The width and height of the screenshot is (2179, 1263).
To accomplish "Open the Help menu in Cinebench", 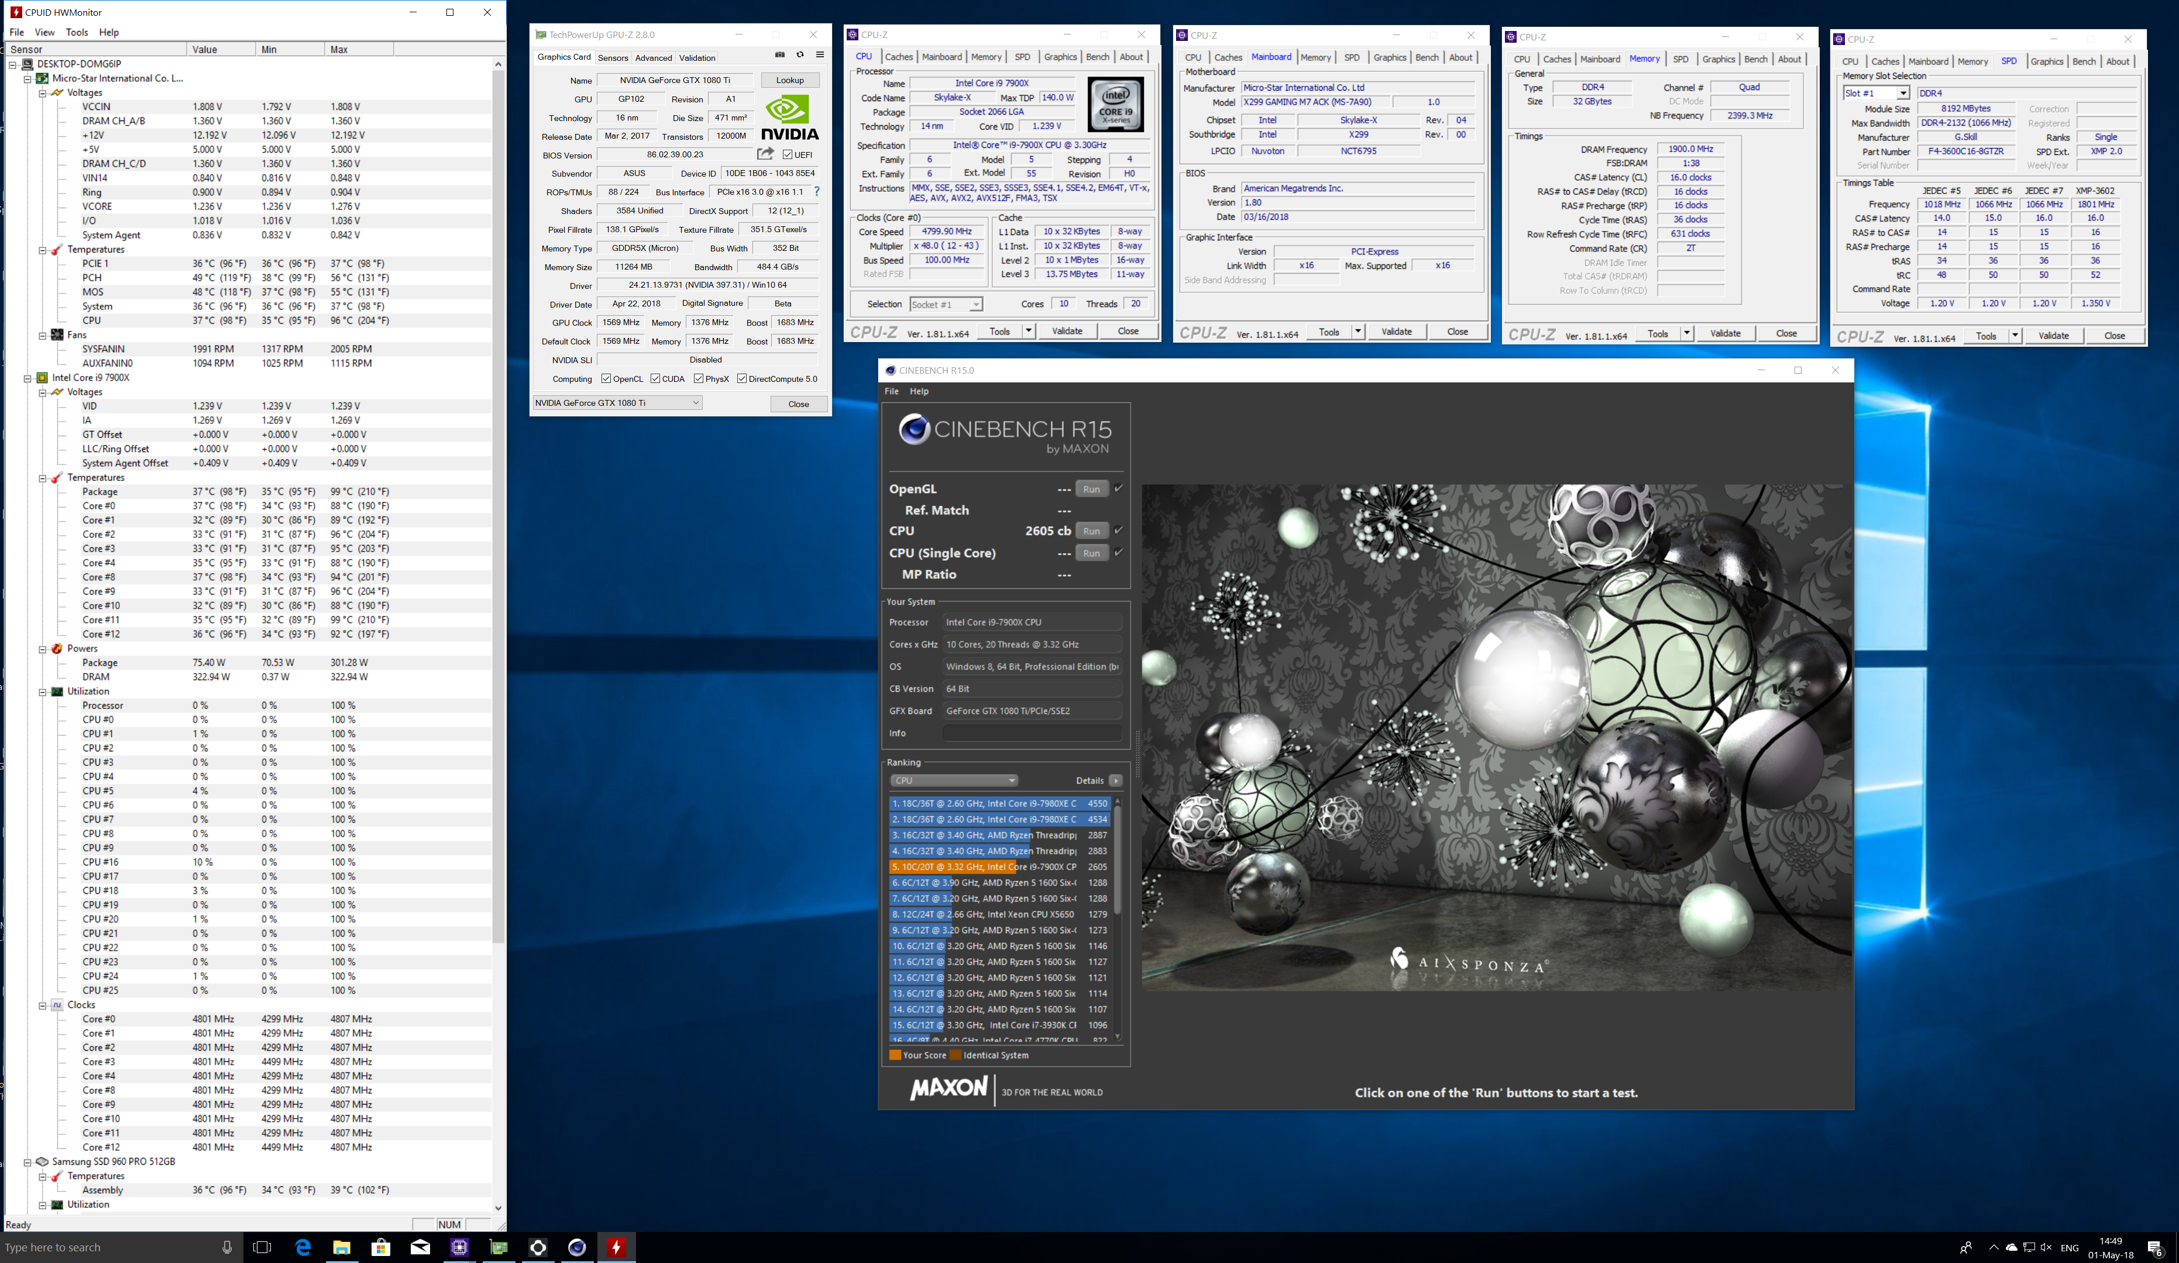I will tap(919, 391).
